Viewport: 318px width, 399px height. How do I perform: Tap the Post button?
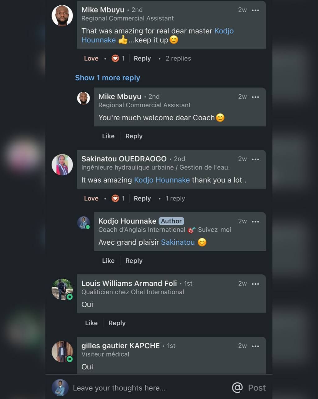pyautogui.click(x=257, y=388)
